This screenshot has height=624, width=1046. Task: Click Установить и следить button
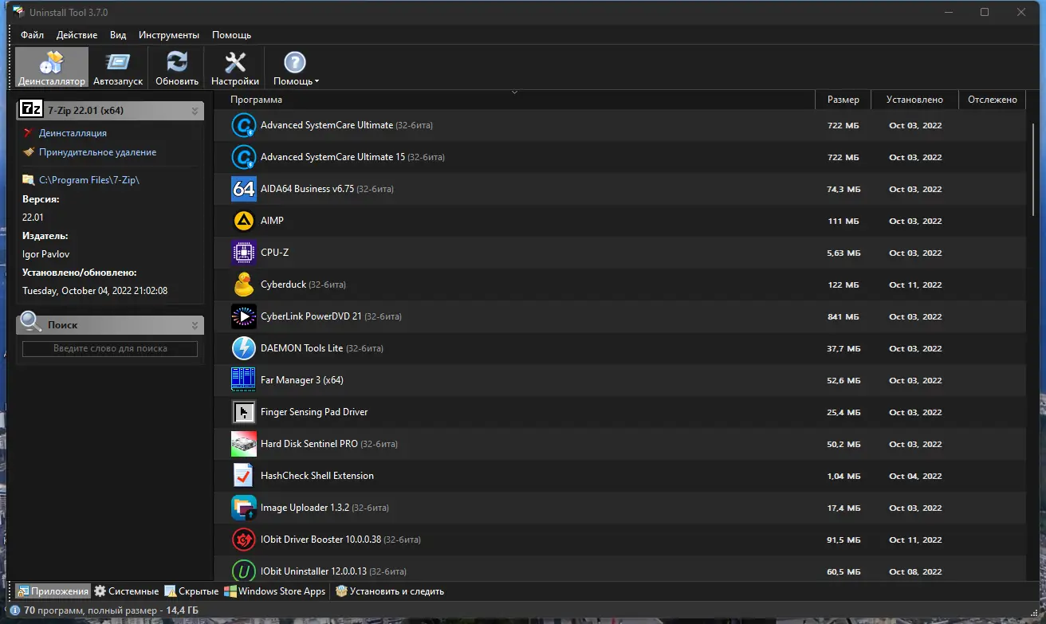coord(390,591)
